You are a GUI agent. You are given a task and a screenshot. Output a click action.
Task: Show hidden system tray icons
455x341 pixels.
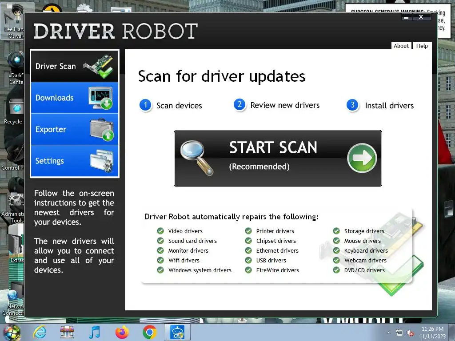click(x=388, y=333)
